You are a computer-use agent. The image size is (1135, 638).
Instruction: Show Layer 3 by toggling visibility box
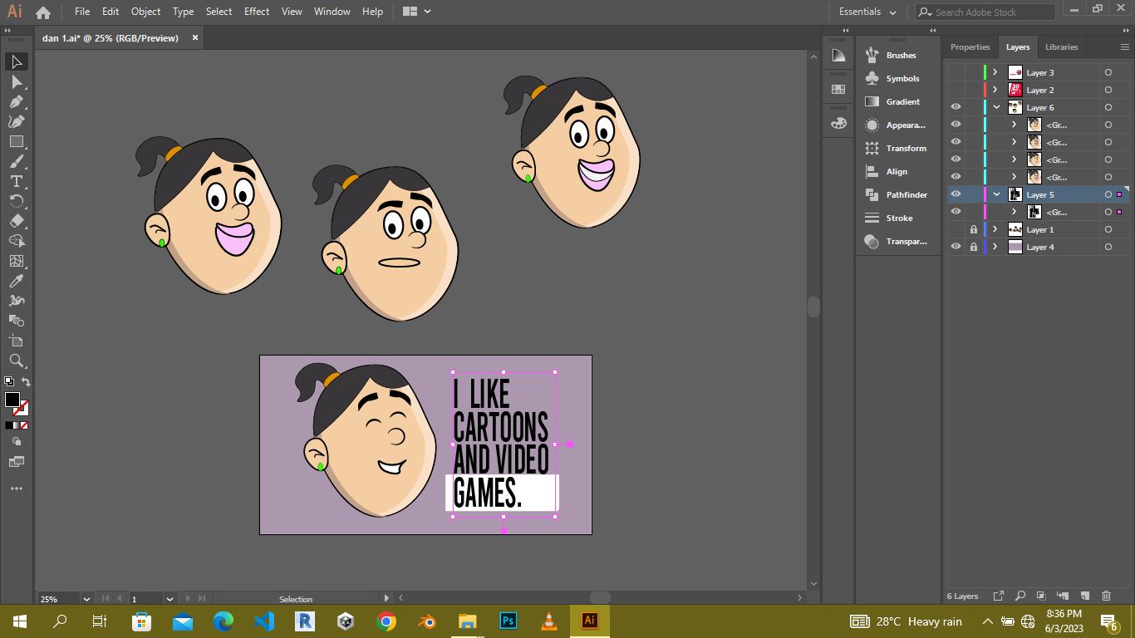[956, 72]
